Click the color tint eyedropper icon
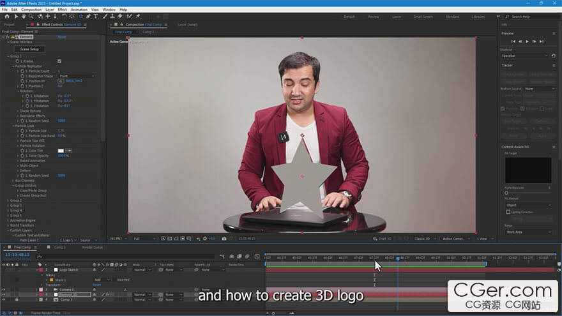Image resolution: width=562 pixels, height=316 pixels. click(x=68, y=151)
